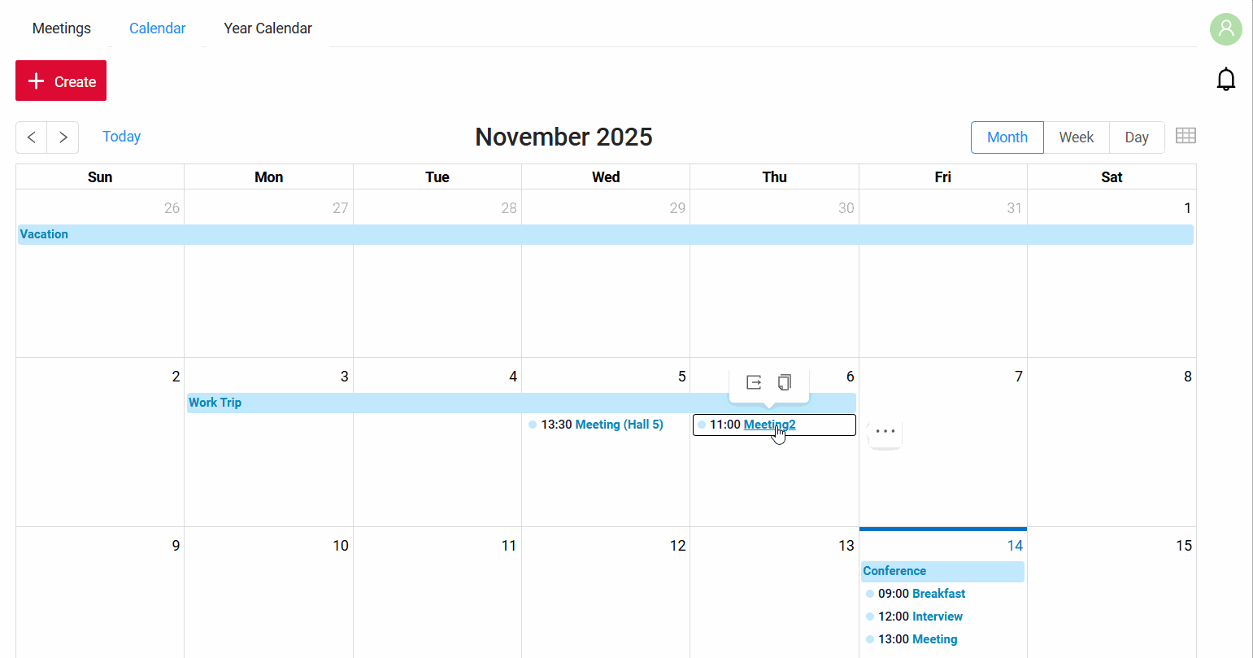Select the Month view option

tap(1007, 137)
